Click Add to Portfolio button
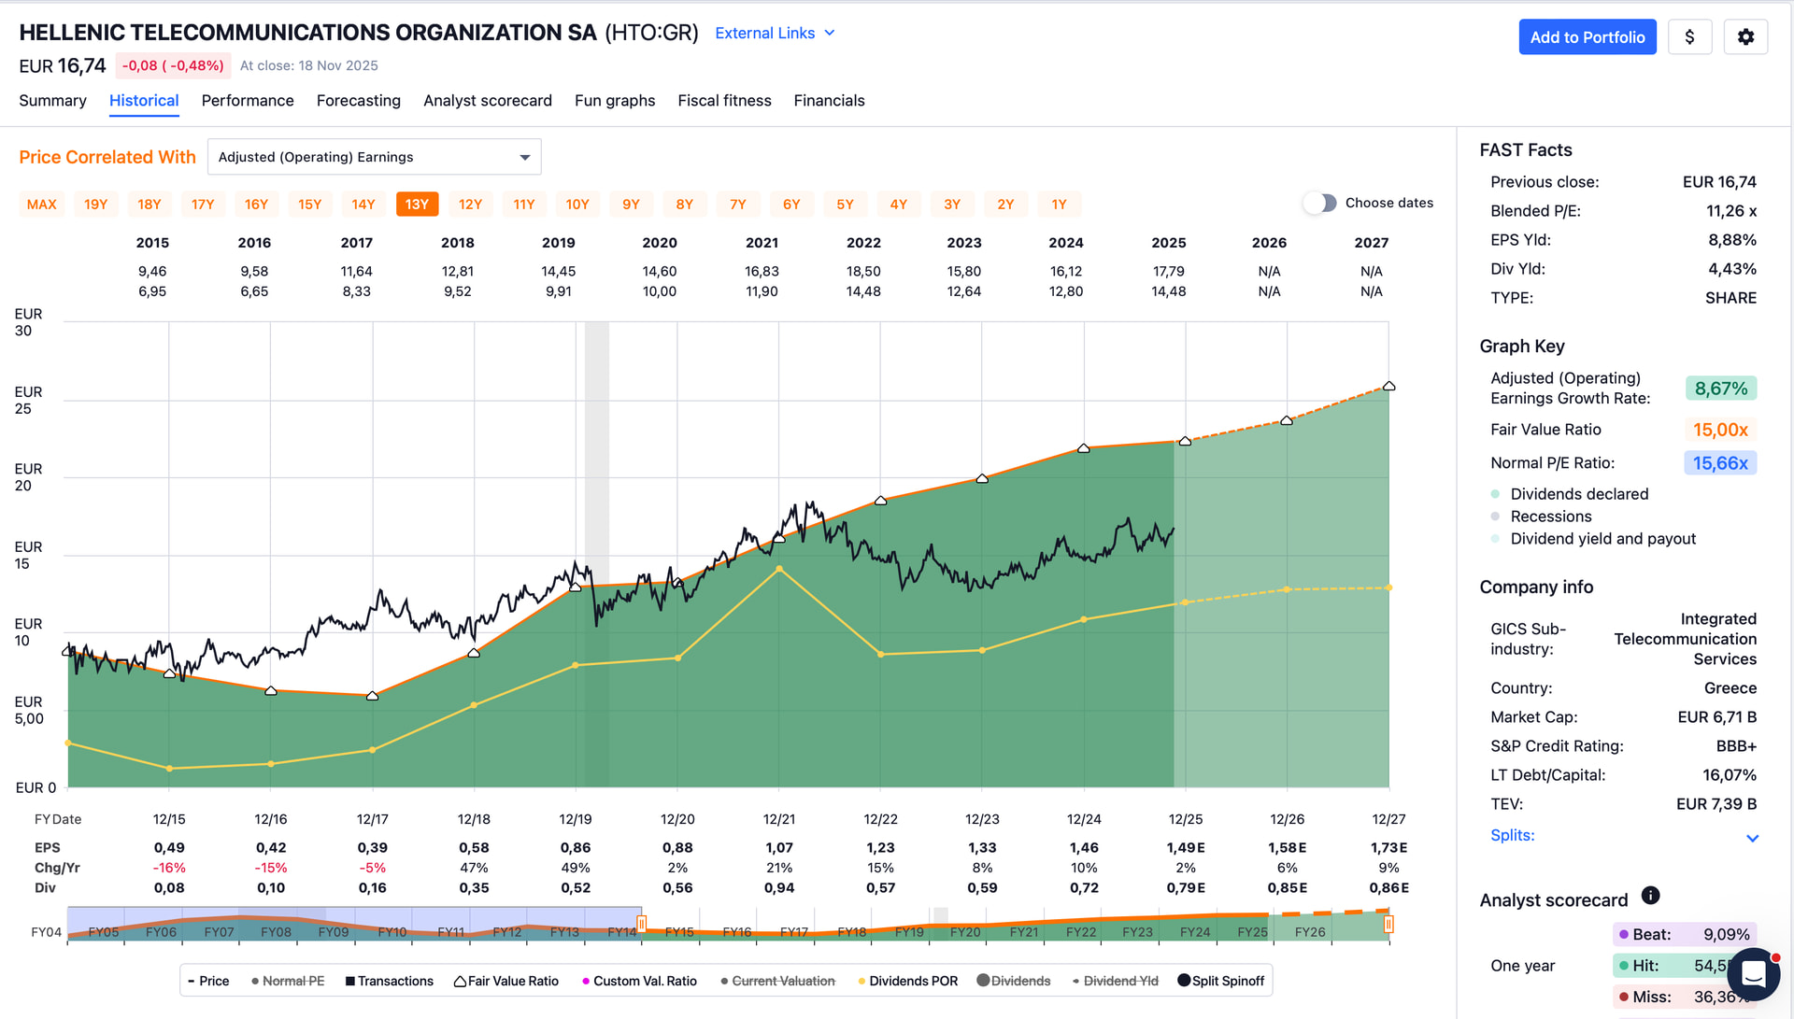 tap(1587, 37)
